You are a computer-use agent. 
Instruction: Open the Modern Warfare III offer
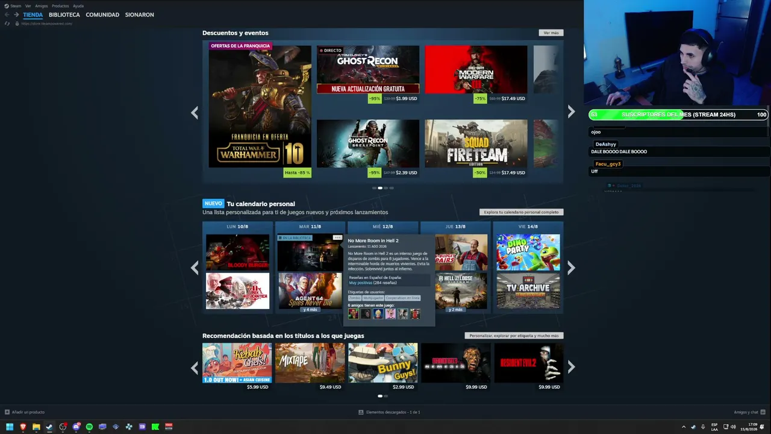[x=476, y=69]
